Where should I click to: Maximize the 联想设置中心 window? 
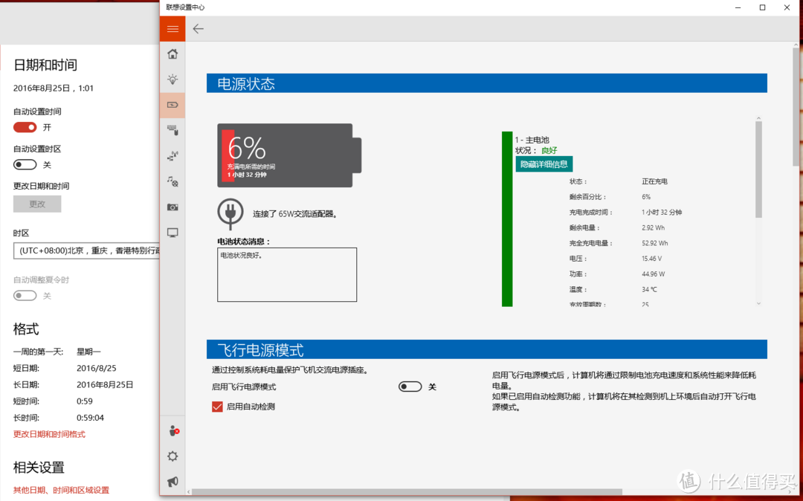tap(763, 7)
